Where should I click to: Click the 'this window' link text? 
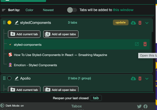point(123,10)
